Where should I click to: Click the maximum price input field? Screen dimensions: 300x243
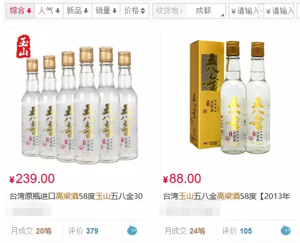tap(279, 11)
